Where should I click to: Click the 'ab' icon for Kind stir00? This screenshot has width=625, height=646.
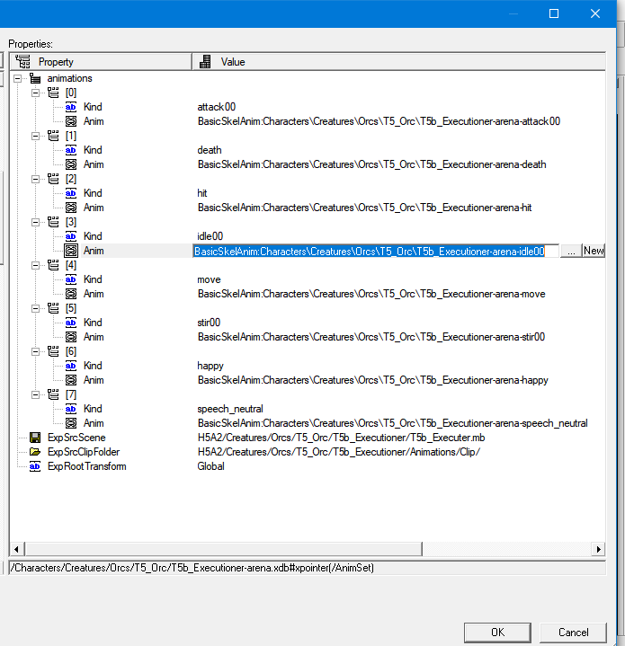[71, 323]
